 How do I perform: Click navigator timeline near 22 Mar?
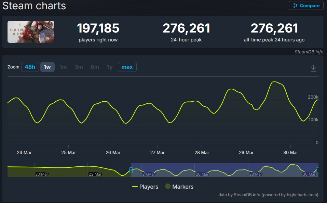pyautogui.click(x=95, y=170)
